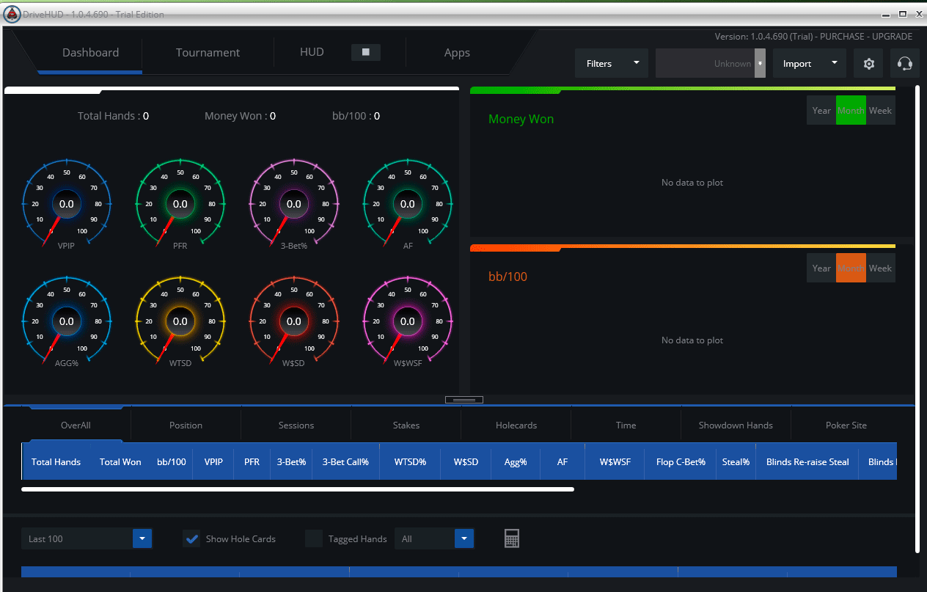Click the DriveHUD logo in the title bar

pyautogui.click(x=12, y=13)
